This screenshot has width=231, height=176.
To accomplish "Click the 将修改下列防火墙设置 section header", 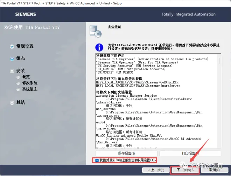I will (x=114, y=92).
